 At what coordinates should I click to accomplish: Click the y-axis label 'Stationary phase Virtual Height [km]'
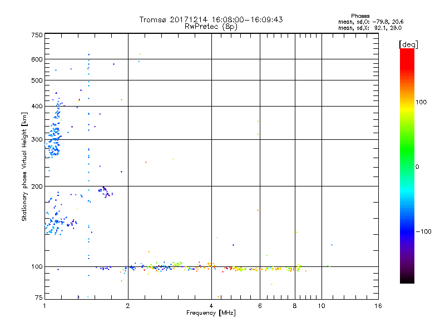(x=24, y=167)
